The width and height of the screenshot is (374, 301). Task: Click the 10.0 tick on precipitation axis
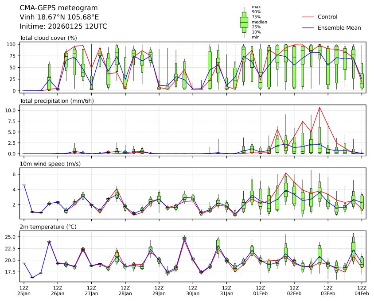pos(11,110)
